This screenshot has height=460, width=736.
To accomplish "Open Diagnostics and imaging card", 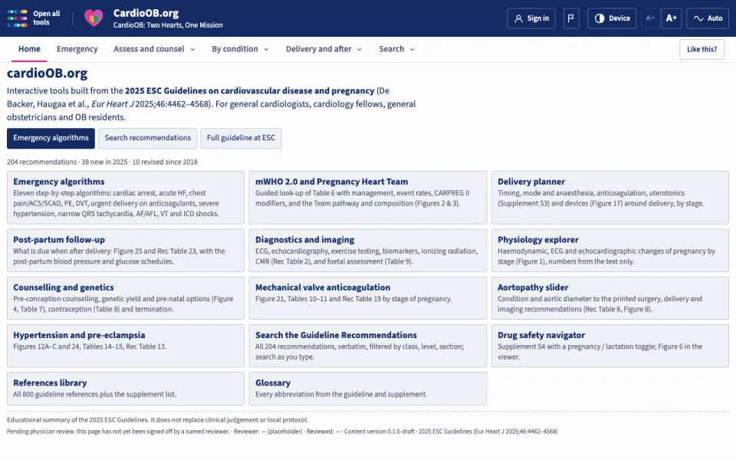I will tap(368, 250).
